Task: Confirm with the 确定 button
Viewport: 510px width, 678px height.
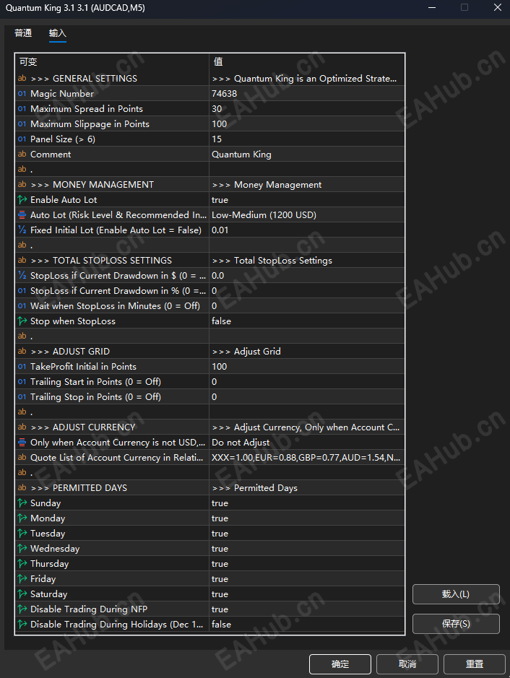Action: point(340,664)
